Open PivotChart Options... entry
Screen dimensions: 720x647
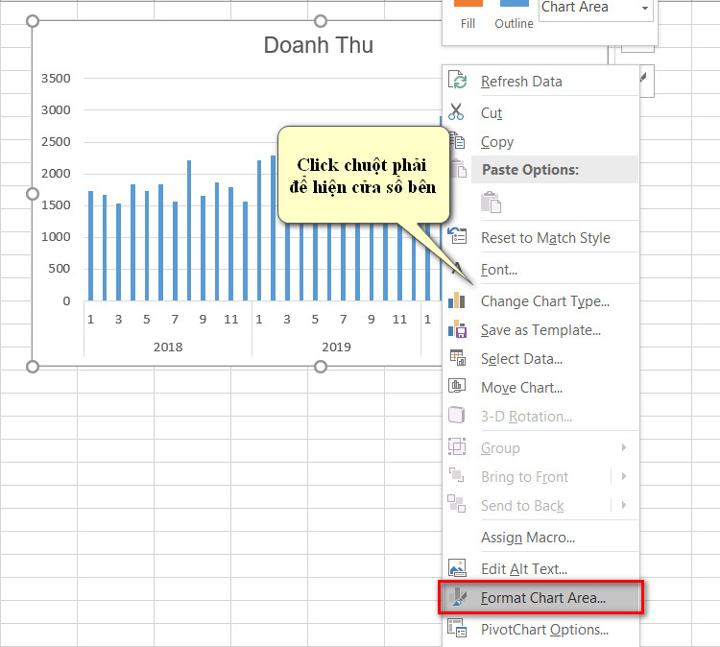click(x=540, y=630)
